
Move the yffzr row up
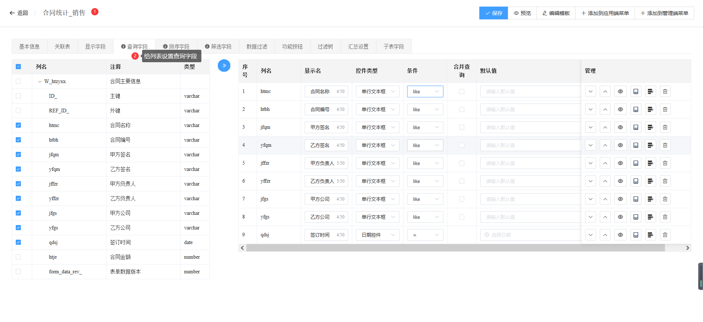coord(606,181)
